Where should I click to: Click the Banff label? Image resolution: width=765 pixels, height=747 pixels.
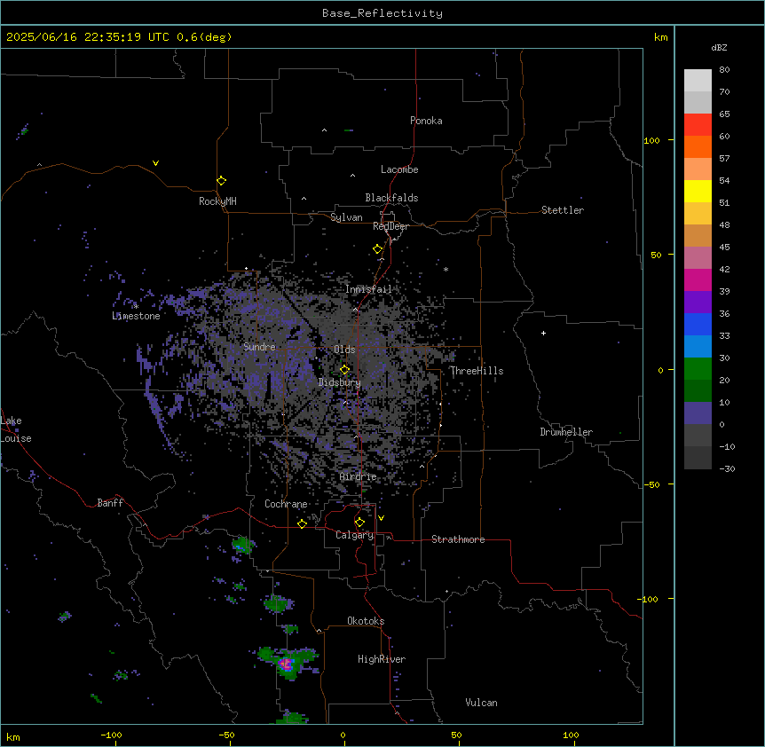point(110,503)
